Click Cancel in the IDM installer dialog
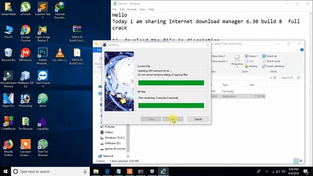This screenshot has height=176, width=313. click(x=198, y=119)
